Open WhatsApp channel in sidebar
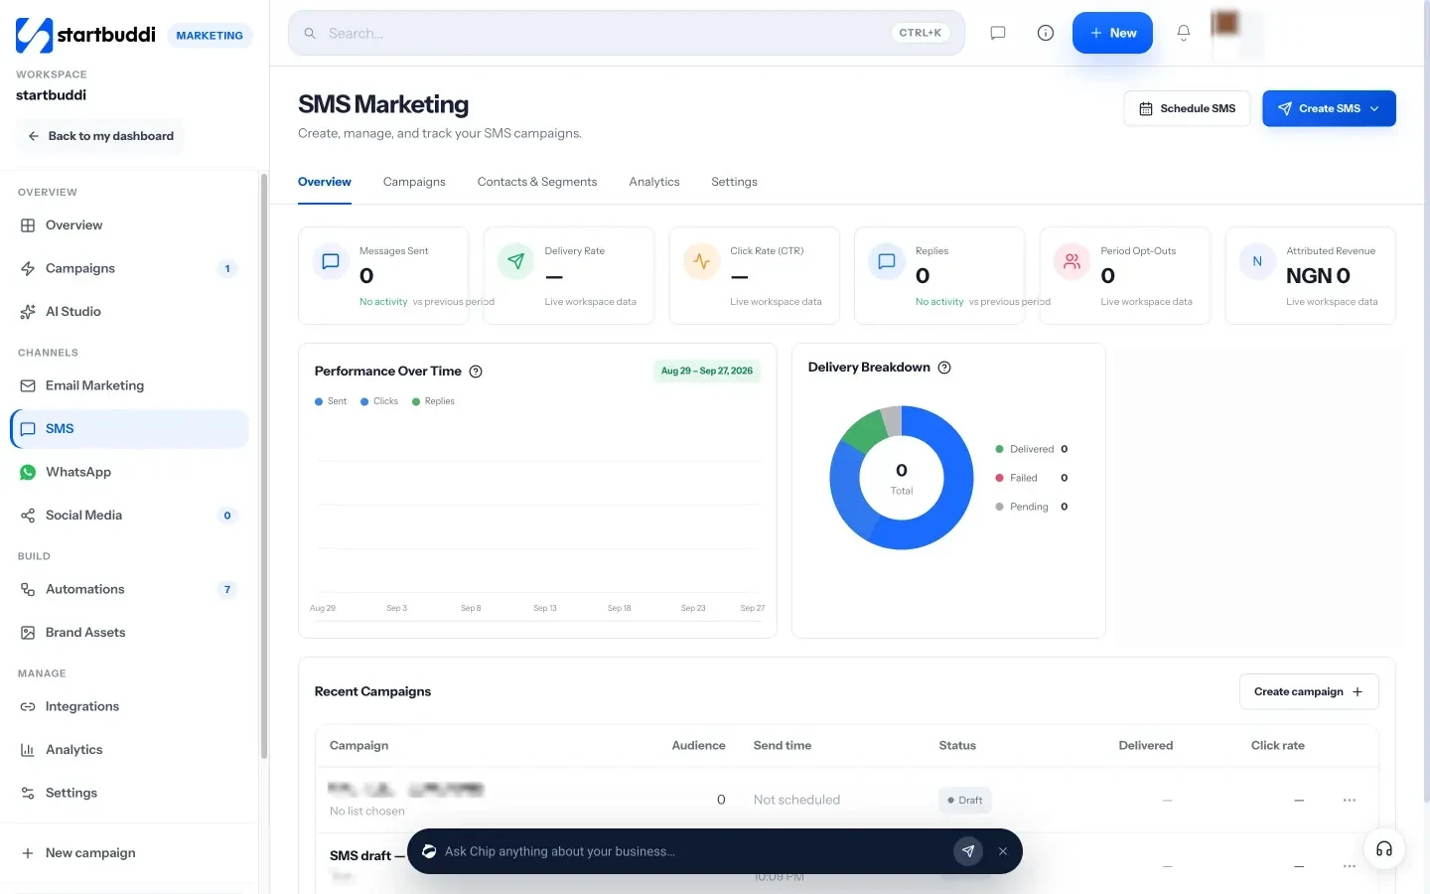The height and width of the screenshot is (894, 1430). pos(129,472)
